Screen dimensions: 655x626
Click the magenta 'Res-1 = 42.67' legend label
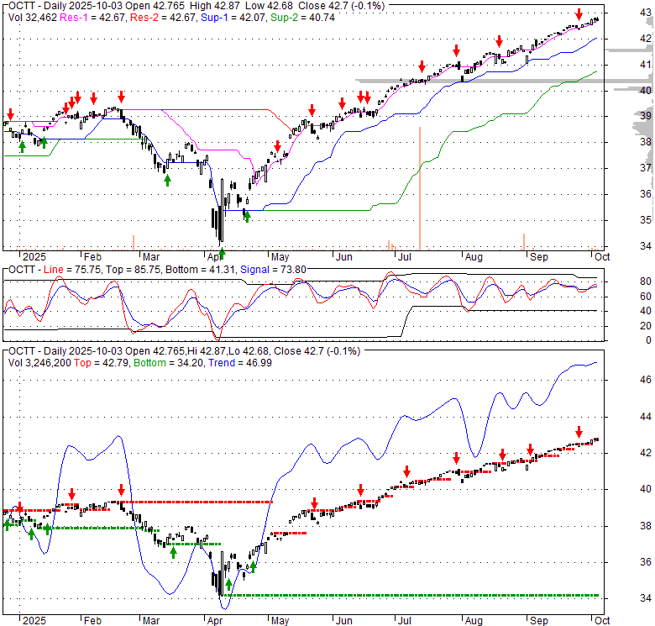pos(92,18)
